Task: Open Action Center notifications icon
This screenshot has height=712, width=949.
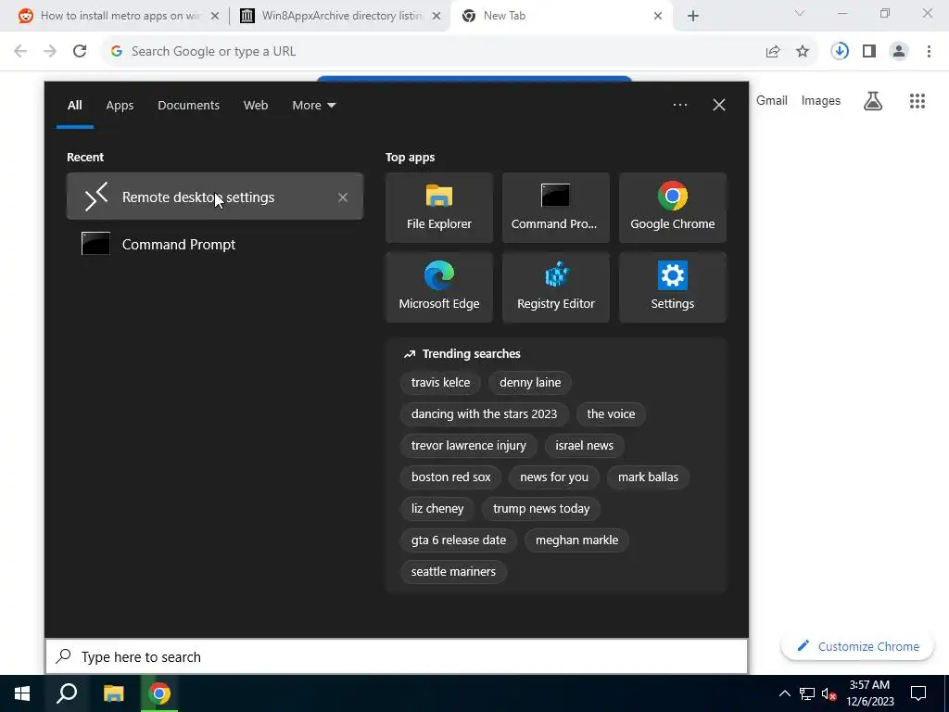Action: point(918,693)
